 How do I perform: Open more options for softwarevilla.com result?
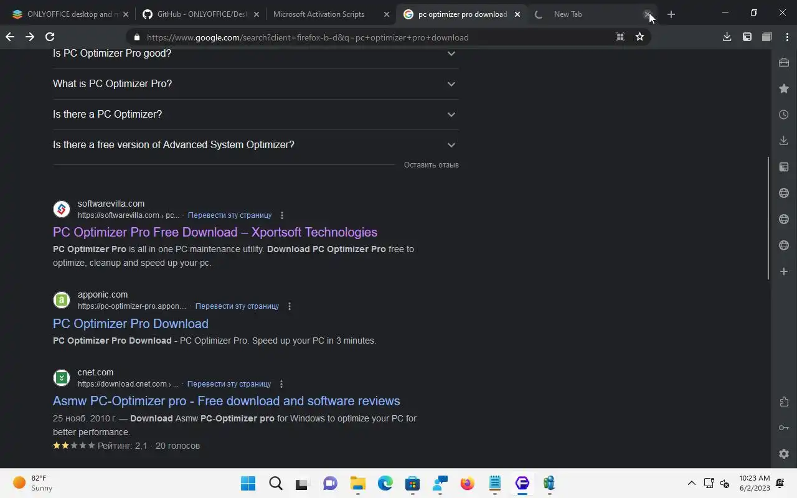tap(281, 215)
